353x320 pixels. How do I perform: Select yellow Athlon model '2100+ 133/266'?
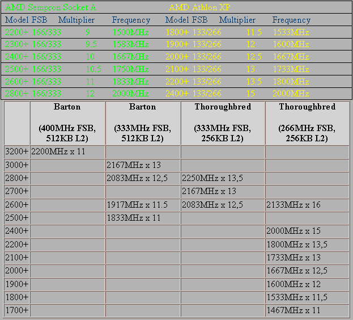pyautogui.click(x=194, y=69)
